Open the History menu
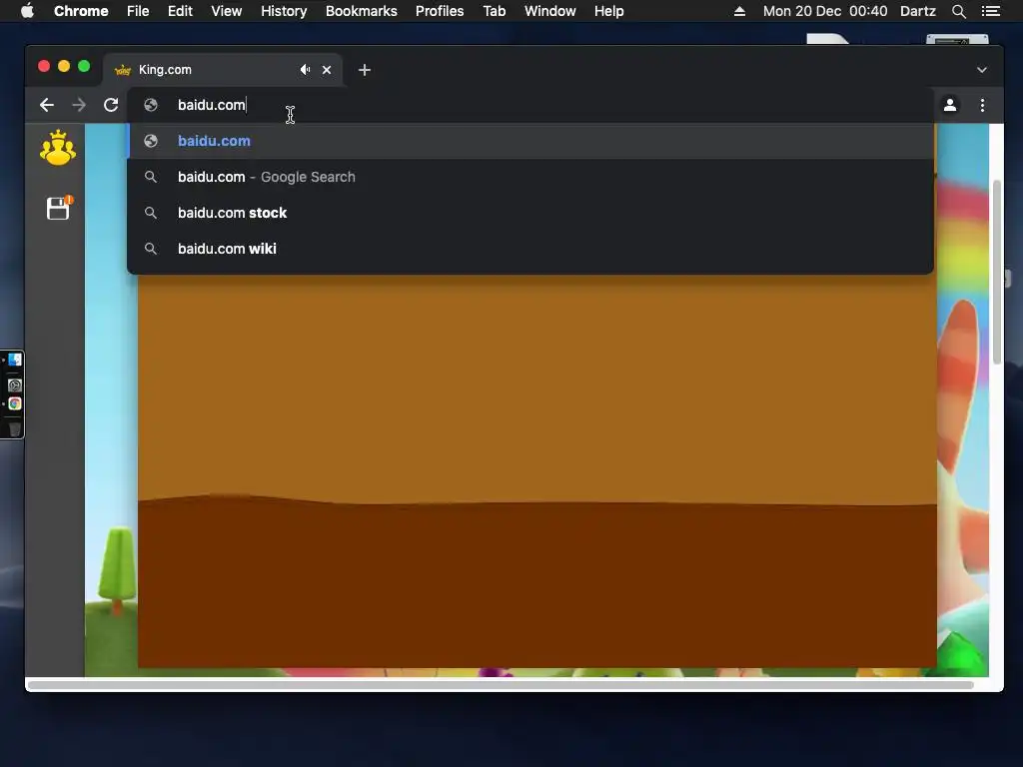Screen dimensions: 1023x767 [x=284, y=11]
